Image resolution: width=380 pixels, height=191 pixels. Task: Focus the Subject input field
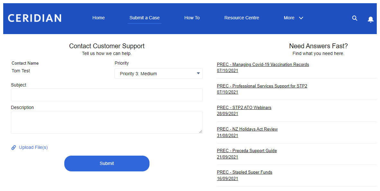pos(107,95)
